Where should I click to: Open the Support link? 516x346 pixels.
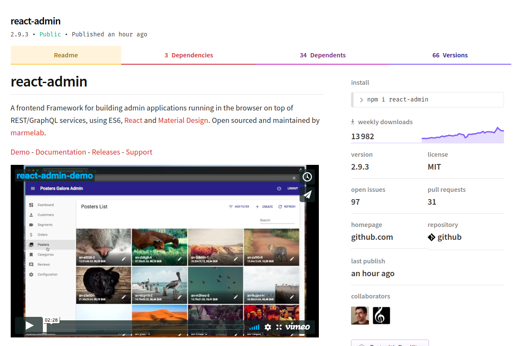pos(139,152)
